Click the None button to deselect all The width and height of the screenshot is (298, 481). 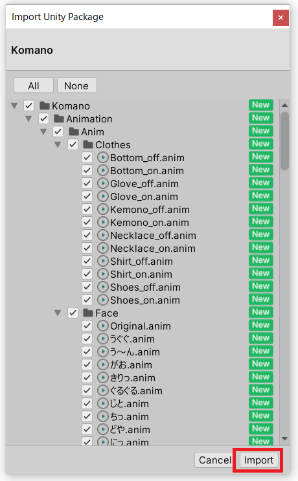pyautogui.click(x=76, y=85)
